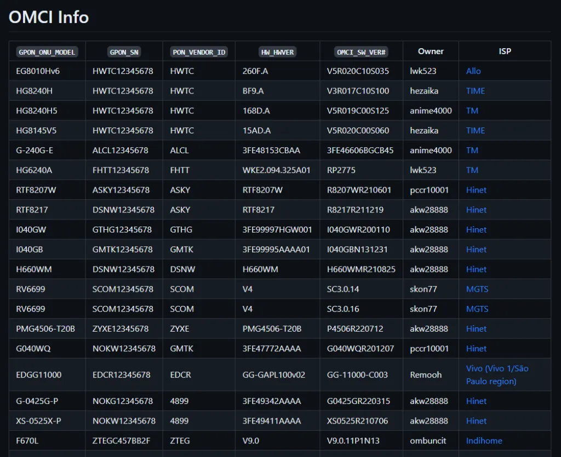Select software version GG-11000-C003
The image size is (561, 457).
[357, 375]
